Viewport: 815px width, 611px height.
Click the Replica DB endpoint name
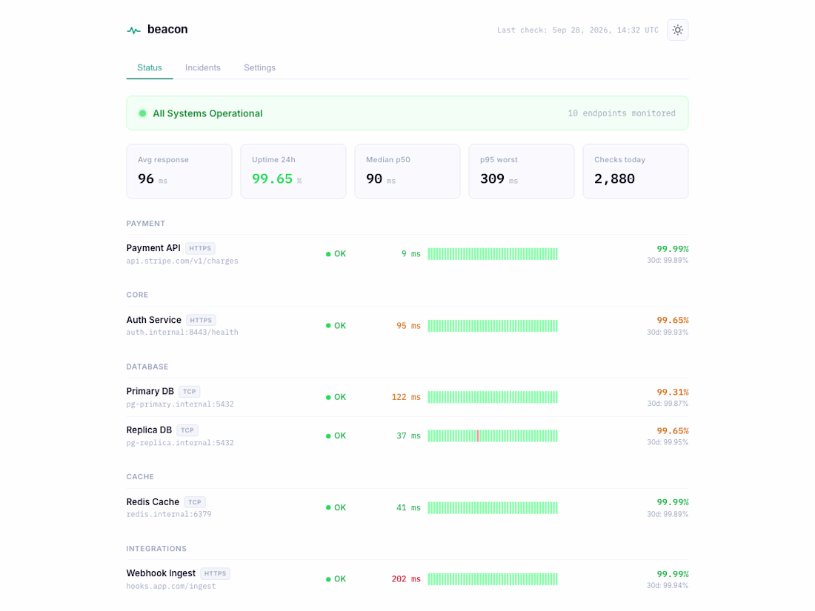point(149,430)
